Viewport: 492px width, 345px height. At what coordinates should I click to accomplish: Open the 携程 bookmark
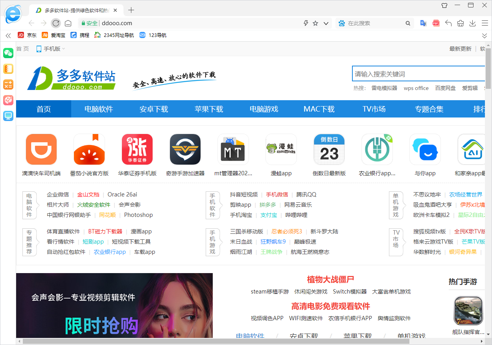80,35
